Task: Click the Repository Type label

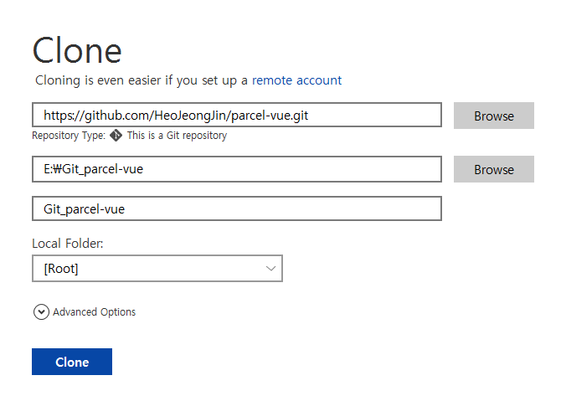Action: [69, 136]
